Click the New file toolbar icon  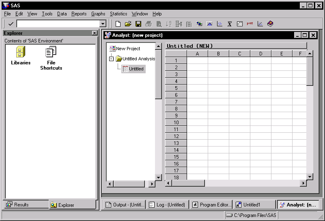tap(118, 24)
